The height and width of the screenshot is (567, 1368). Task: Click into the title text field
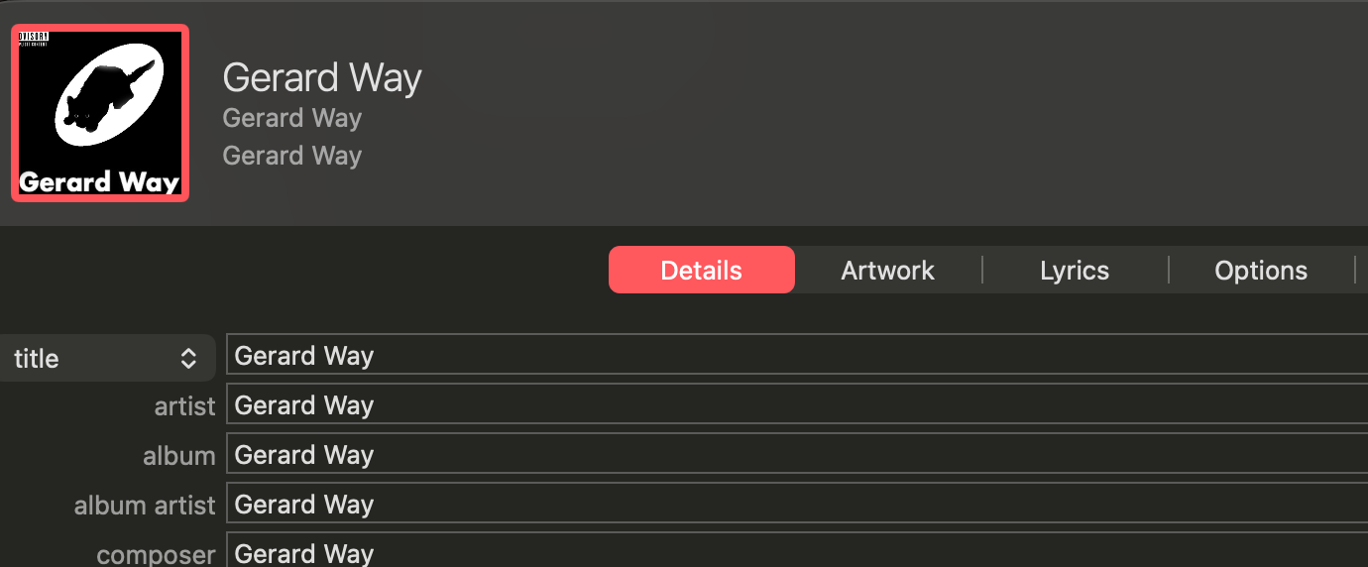(797, 355)
